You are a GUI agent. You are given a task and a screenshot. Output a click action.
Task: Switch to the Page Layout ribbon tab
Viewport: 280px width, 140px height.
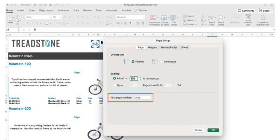coord(46,10)
